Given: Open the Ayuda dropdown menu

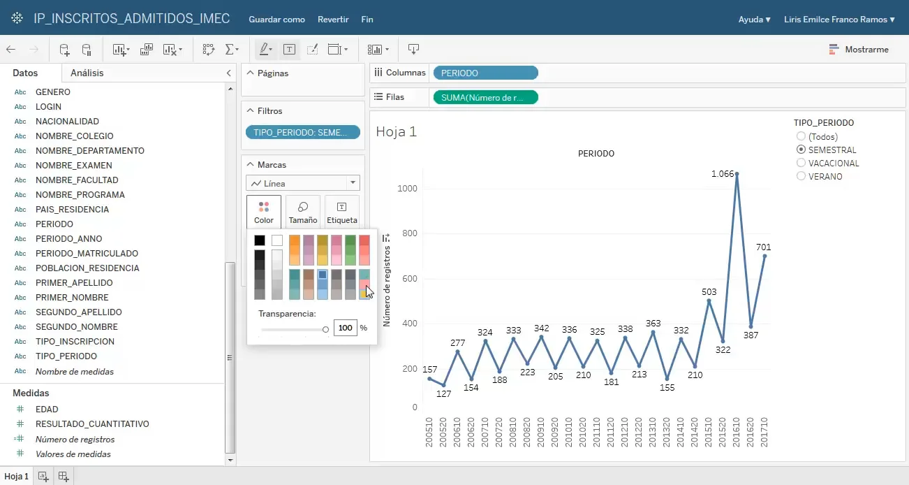Looking at the screenshot, I should click(755, 20).
